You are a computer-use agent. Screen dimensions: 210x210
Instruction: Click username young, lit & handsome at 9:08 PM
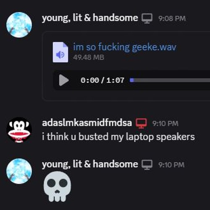coord(90,18)
